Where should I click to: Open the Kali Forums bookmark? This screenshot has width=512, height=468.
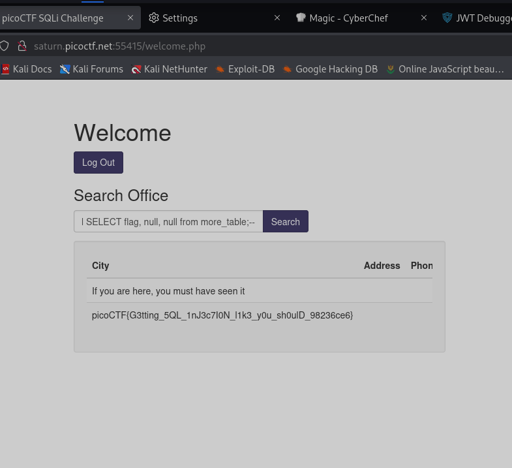91,69
